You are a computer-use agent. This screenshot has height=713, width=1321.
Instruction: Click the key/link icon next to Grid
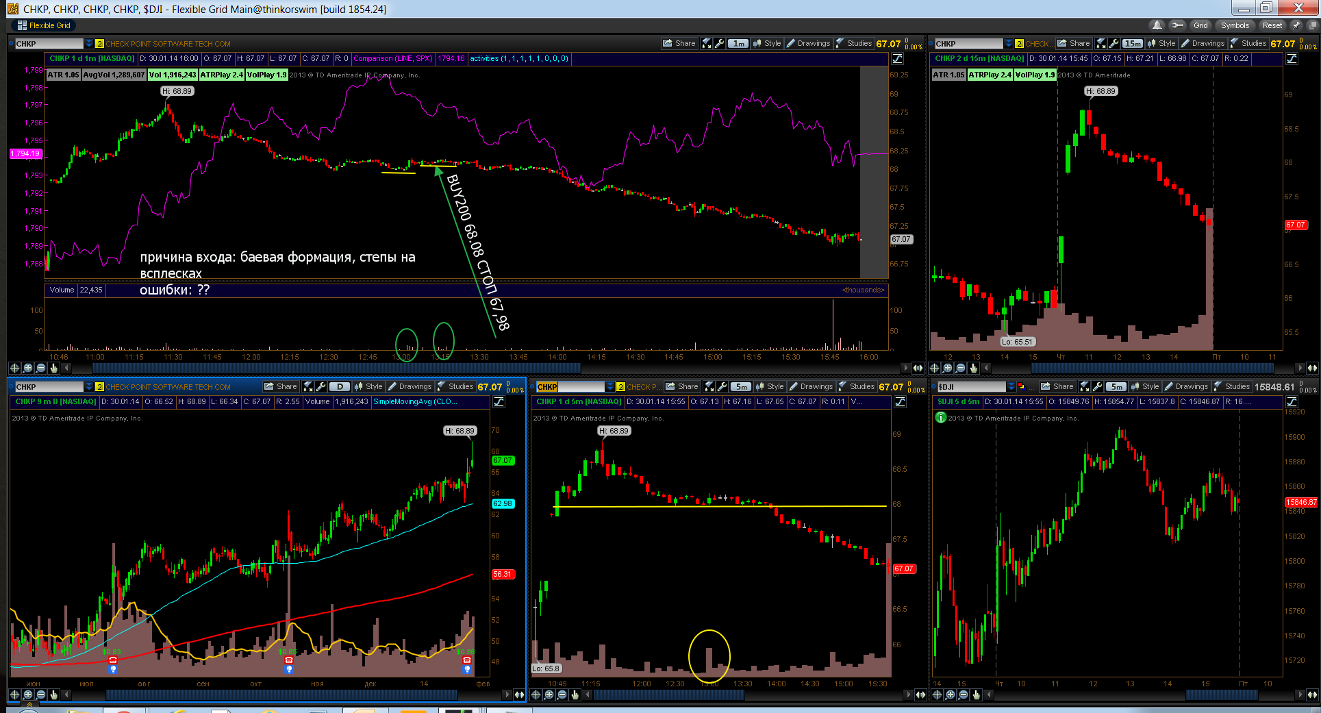pos(1177,25)
